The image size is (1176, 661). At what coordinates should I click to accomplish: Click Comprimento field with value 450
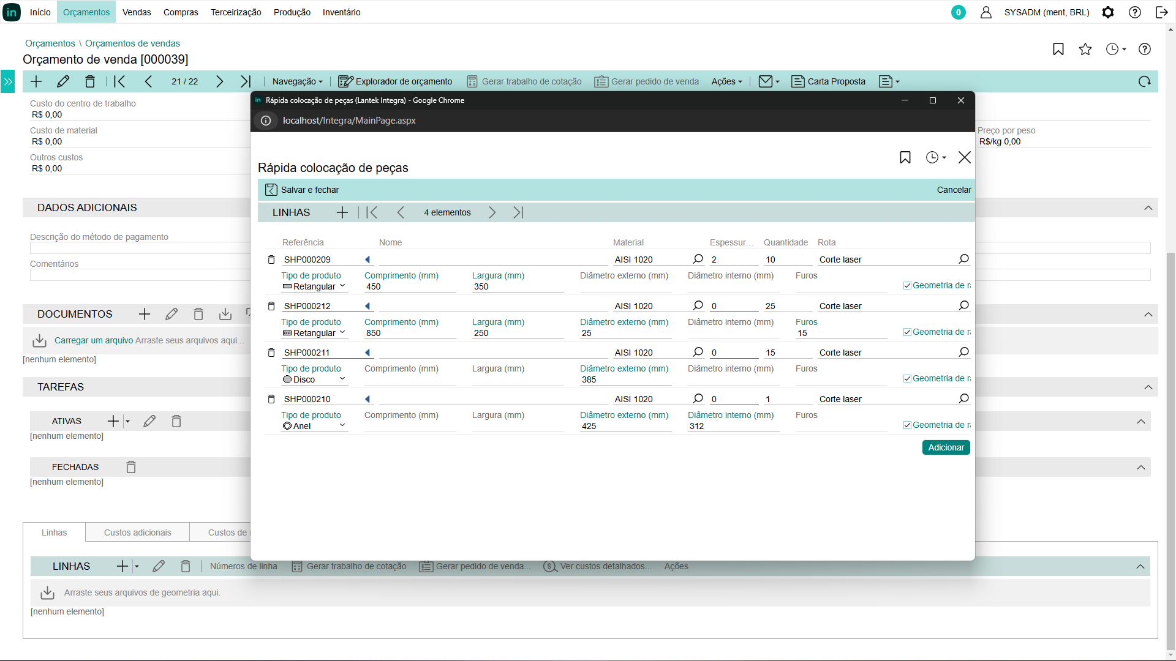[x=410, y=286]
